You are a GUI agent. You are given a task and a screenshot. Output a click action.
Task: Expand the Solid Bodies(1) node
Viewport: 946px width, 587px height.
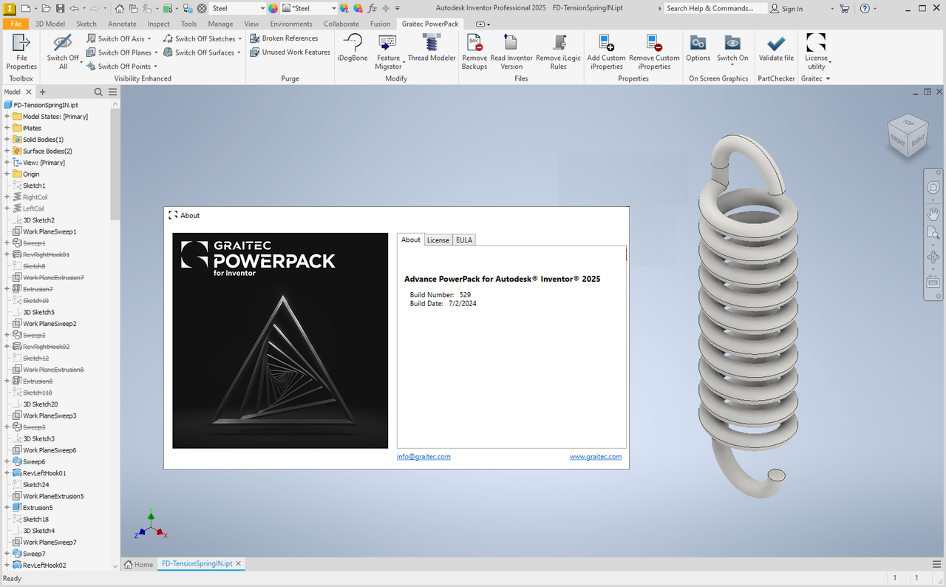[x=7, y=139]
